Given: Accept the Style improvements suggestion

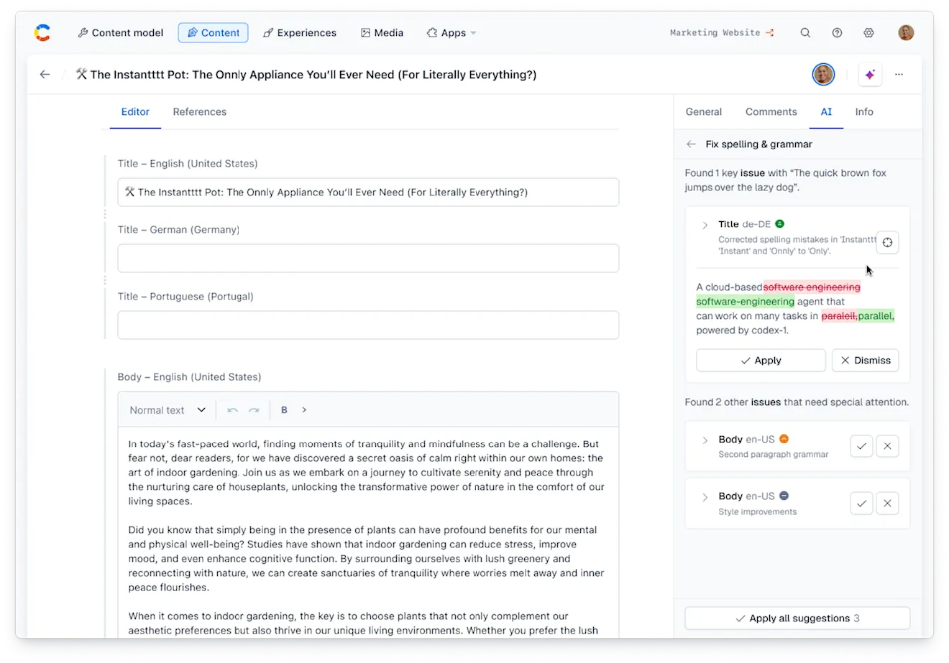Looking at the screenshot, I should click(861, 504).
